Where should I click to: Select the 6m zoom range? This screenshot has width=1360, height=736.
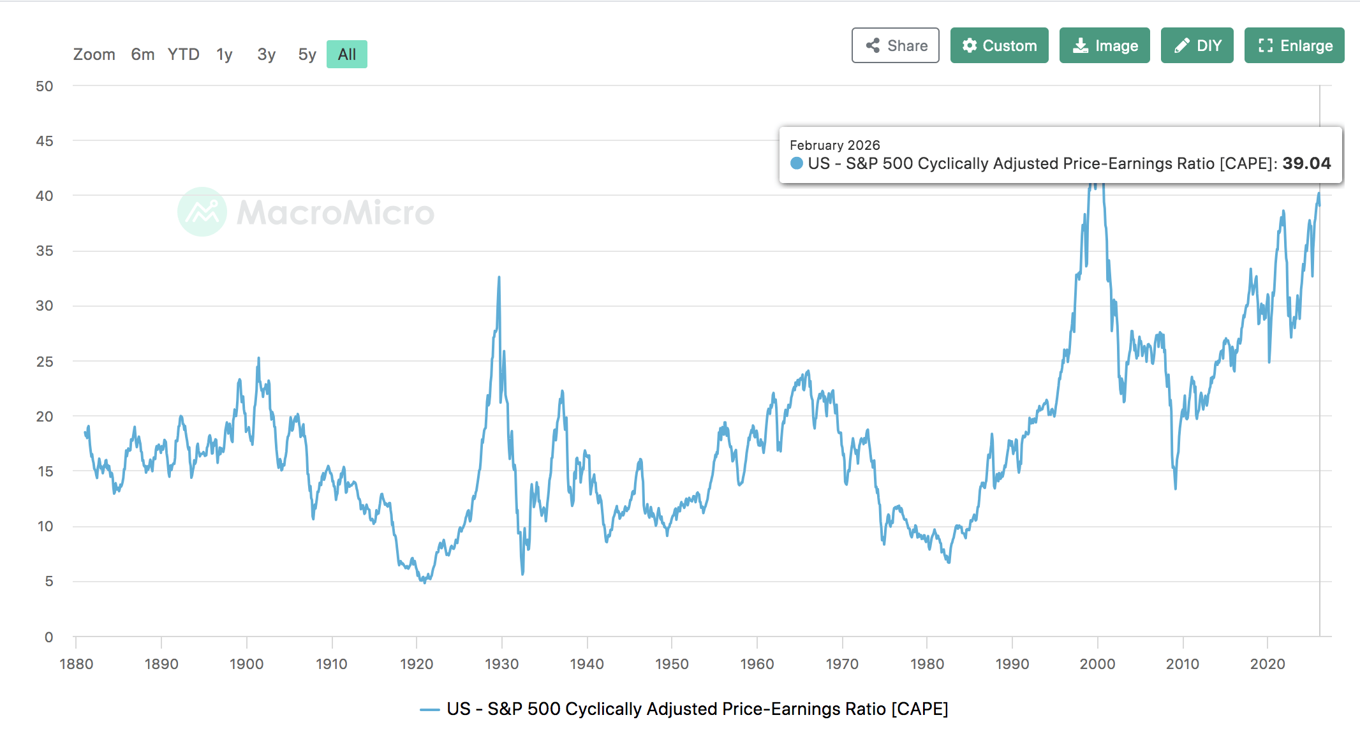click(143, 54)
